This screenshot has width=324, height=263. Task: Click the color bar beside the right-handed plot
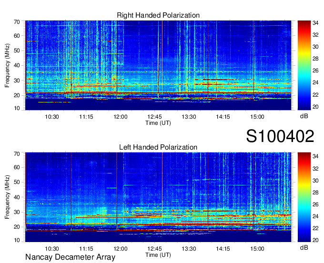[x=304, y=65]
